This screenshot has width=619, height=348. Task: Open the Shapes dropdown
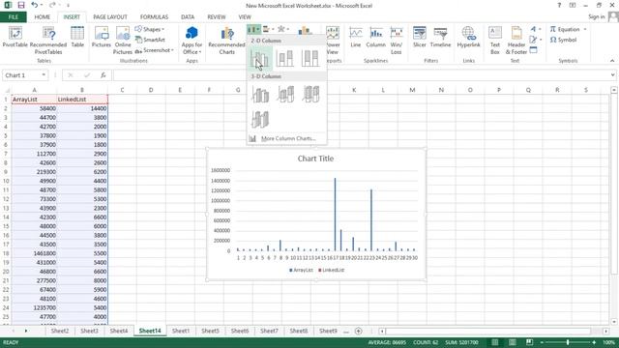(x=150, y=29)
